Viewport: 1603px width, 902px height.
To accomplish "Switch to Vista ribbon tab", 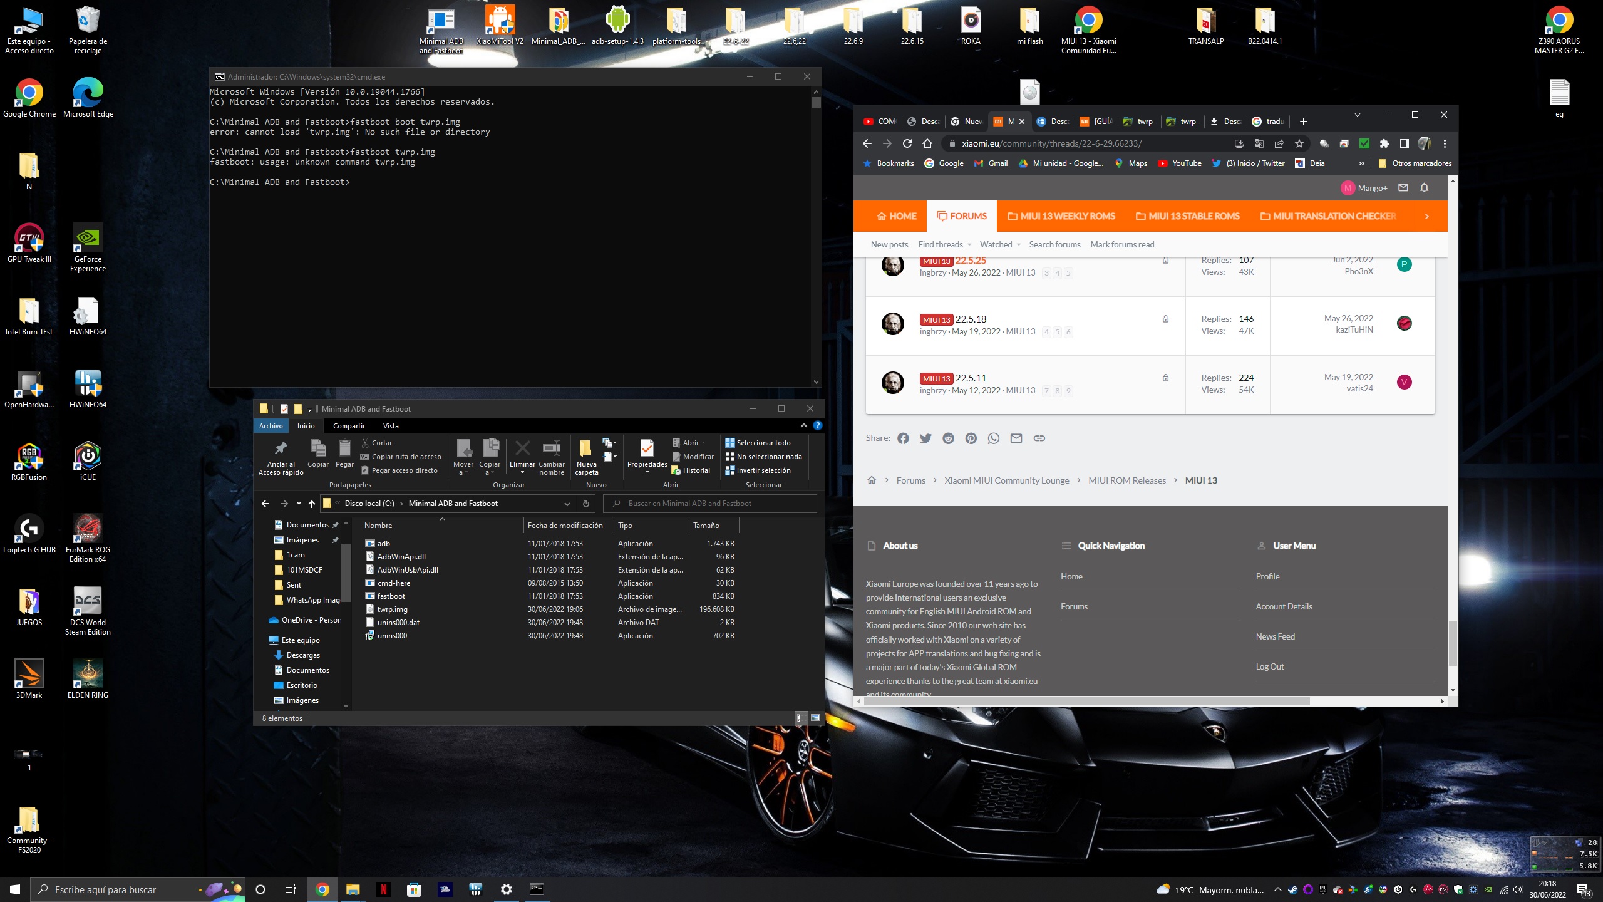I will coord(391,425).
